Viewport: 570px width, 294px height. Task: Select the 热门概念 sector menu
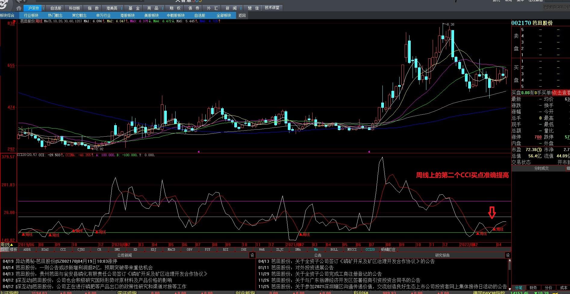point(55,15)
